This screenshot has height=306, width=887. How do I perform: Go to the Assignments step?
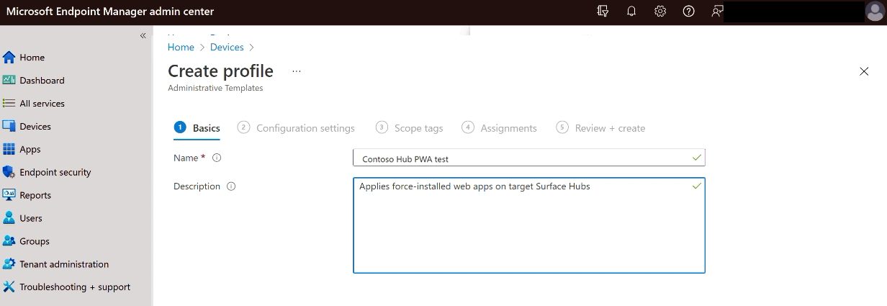tap(508, 128)
